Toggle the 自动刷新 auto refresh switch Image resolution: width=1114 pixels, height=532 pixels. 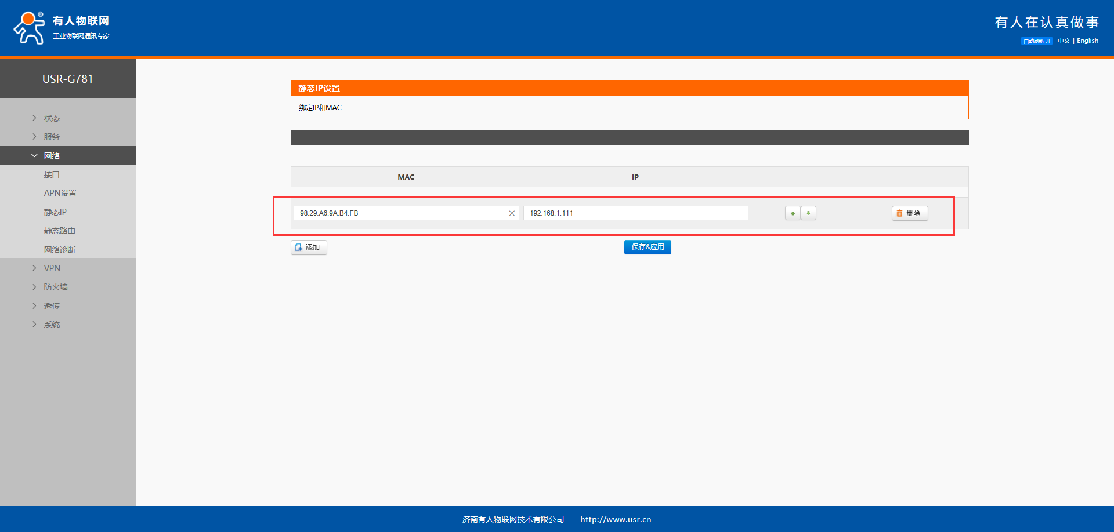click(1036, 41)
